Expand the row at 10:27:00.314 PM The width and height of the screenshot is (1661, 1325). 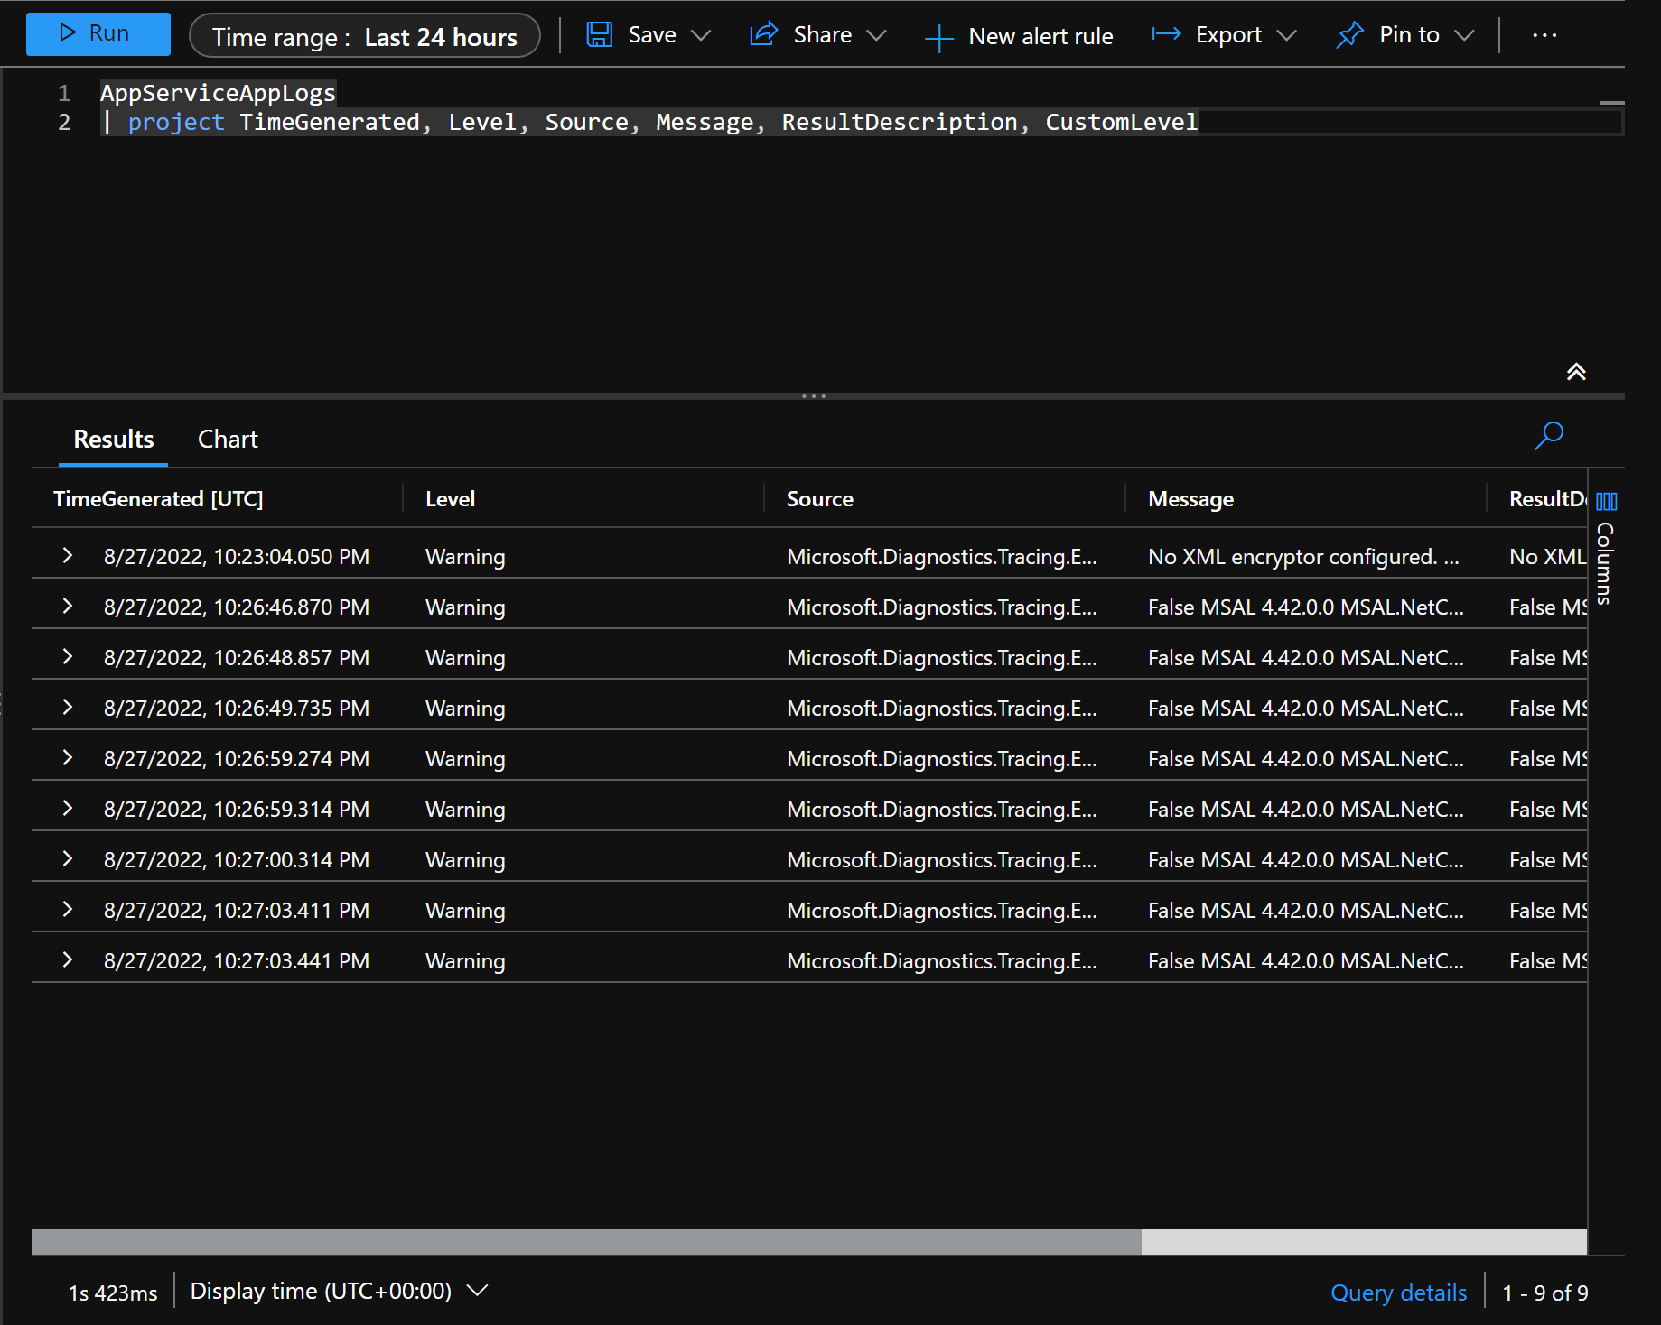[67, 858]
